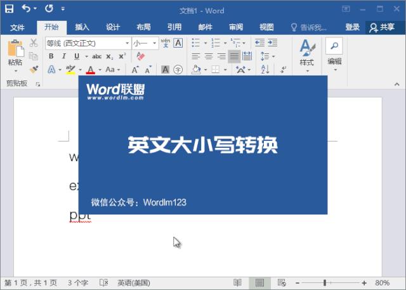
Task: Align text left
Action: [196, 56]
